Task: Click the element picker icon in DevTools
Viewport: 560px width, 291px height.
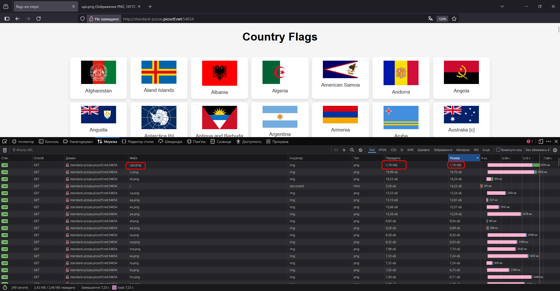Action: [x=5, y=142]
